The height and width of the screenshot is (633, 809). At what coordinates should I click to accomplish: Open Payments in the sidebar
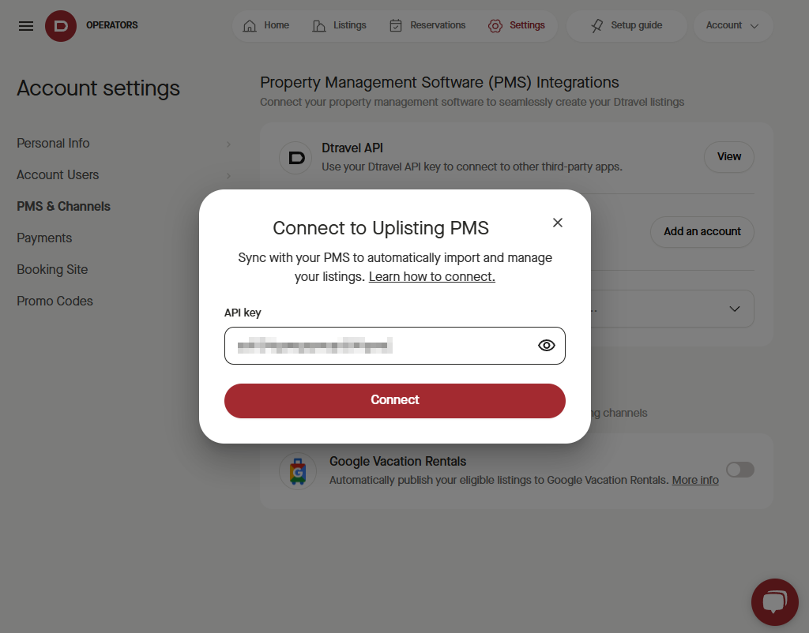(x=44, y=238)
